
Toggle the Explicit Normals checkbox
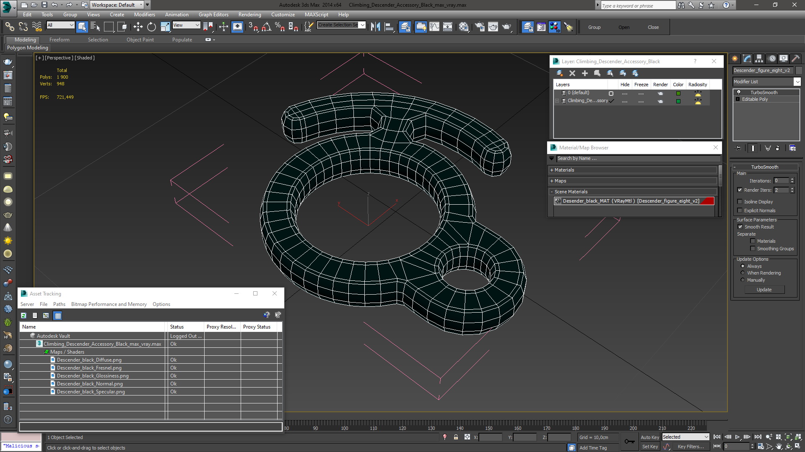coord(740,211)
